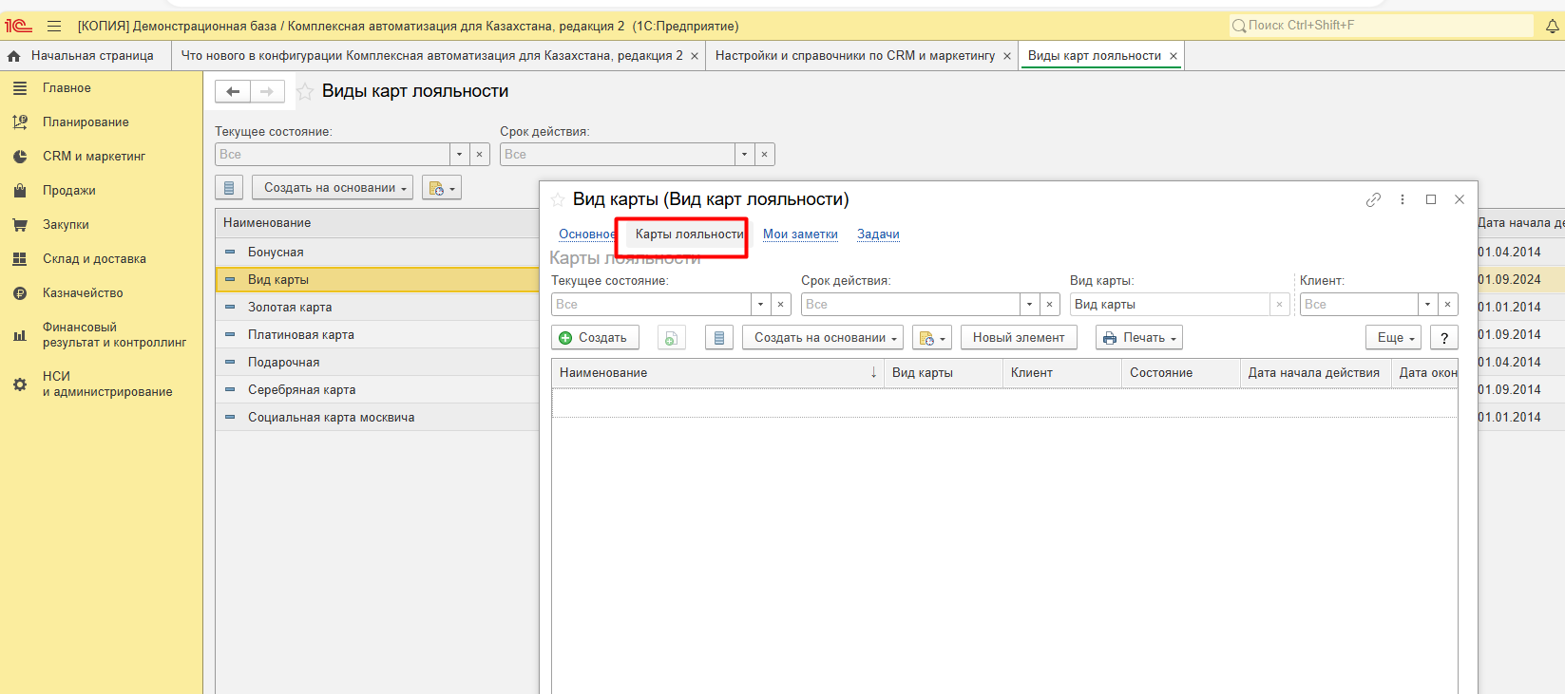The image size is (1565, 694).
Task: Open the Еще dropdown menu
Action: coord(1393,338)
